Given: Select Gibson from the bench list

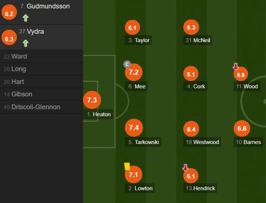Looking at the screenshot, I should pos(42,94).
